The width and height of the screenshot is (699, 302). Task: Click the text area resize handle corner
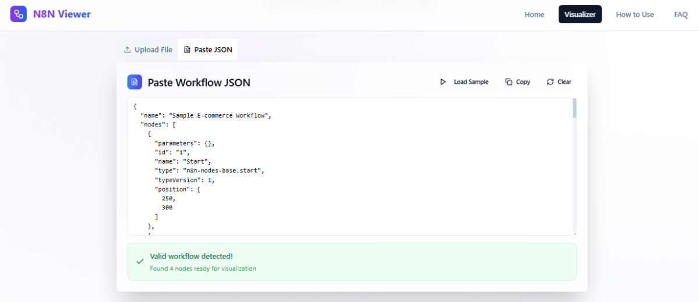pos(574,233)
